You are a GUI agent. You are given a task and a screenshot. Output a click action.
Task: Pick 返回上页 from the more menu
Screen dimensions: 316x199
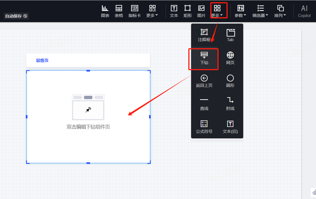[204, 81]
